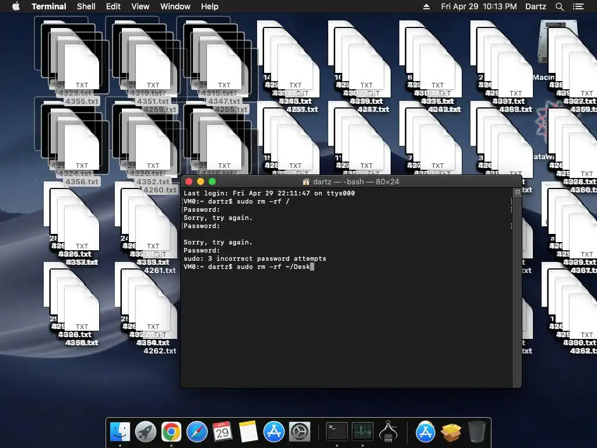This screenshot has width=597, height=448.
Task: Open the Trash in the Dock
Action: click(477, 432)
